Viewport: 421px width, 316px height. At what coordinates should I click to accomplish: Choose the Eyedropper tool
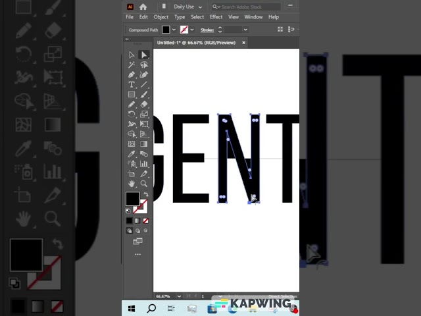132,154
